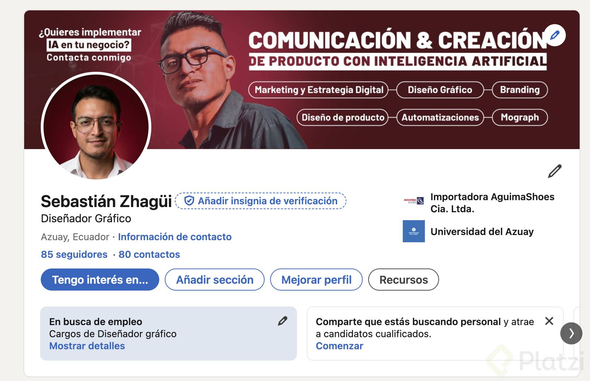The image size is (590, 381).
Task: Add the verification badge (Añadir insignia)
Action: (261, 201)
